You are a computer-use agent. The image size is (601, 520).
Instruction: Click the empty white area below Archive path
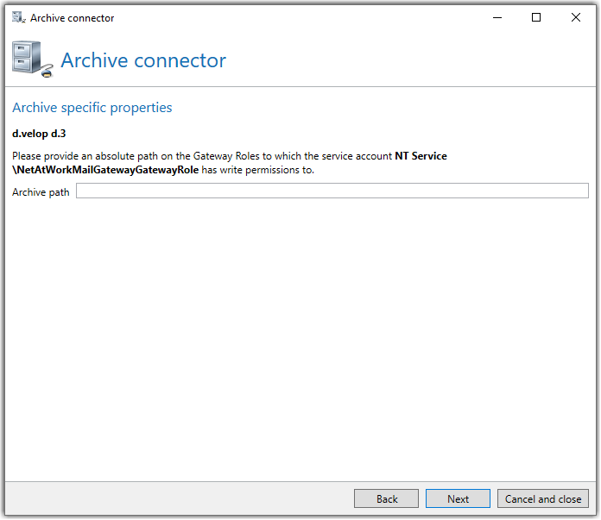pyautogui.click(x=300, y=337)
